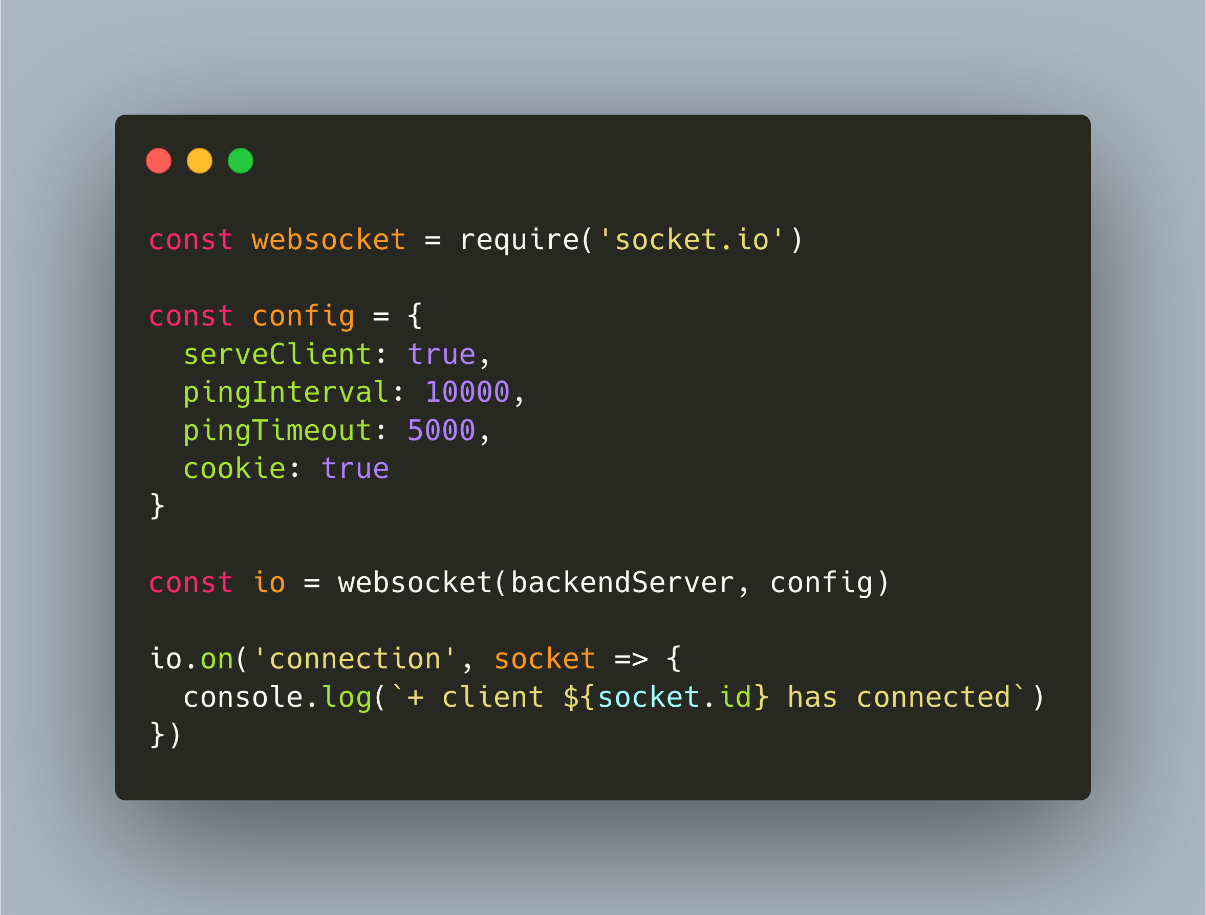Click the backendServer argument
Screen dimensions: 1206x915
(623, 582)
